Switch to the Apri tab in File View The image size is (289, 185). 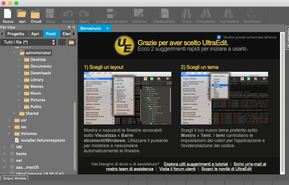[35, 34]
